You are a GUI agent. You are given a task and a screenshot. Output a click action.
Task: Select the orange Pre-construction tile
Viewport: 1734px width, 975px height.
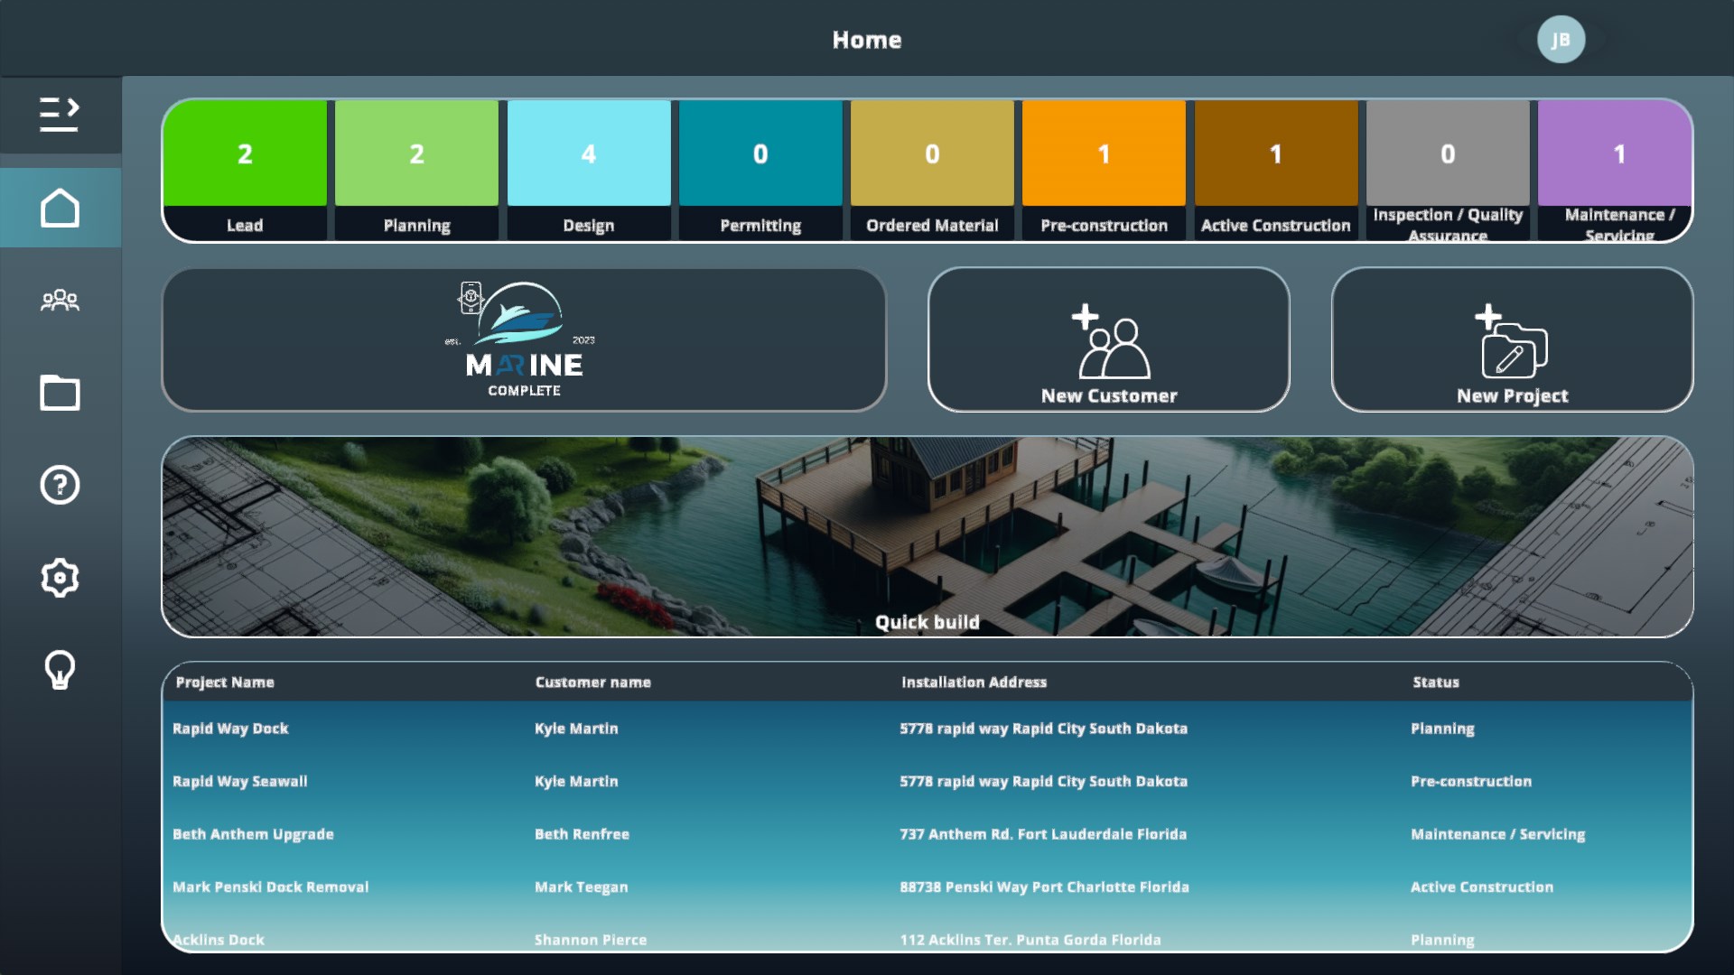[1104, 170]
